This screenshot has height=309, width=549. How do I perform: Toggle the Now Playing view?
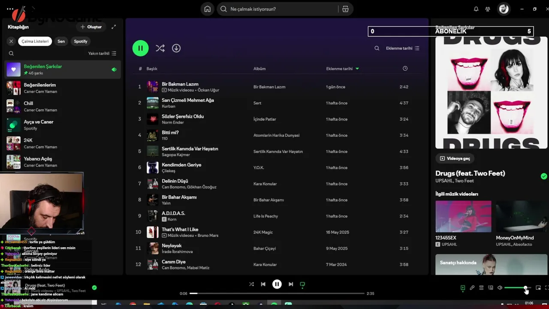coord(462,288)
